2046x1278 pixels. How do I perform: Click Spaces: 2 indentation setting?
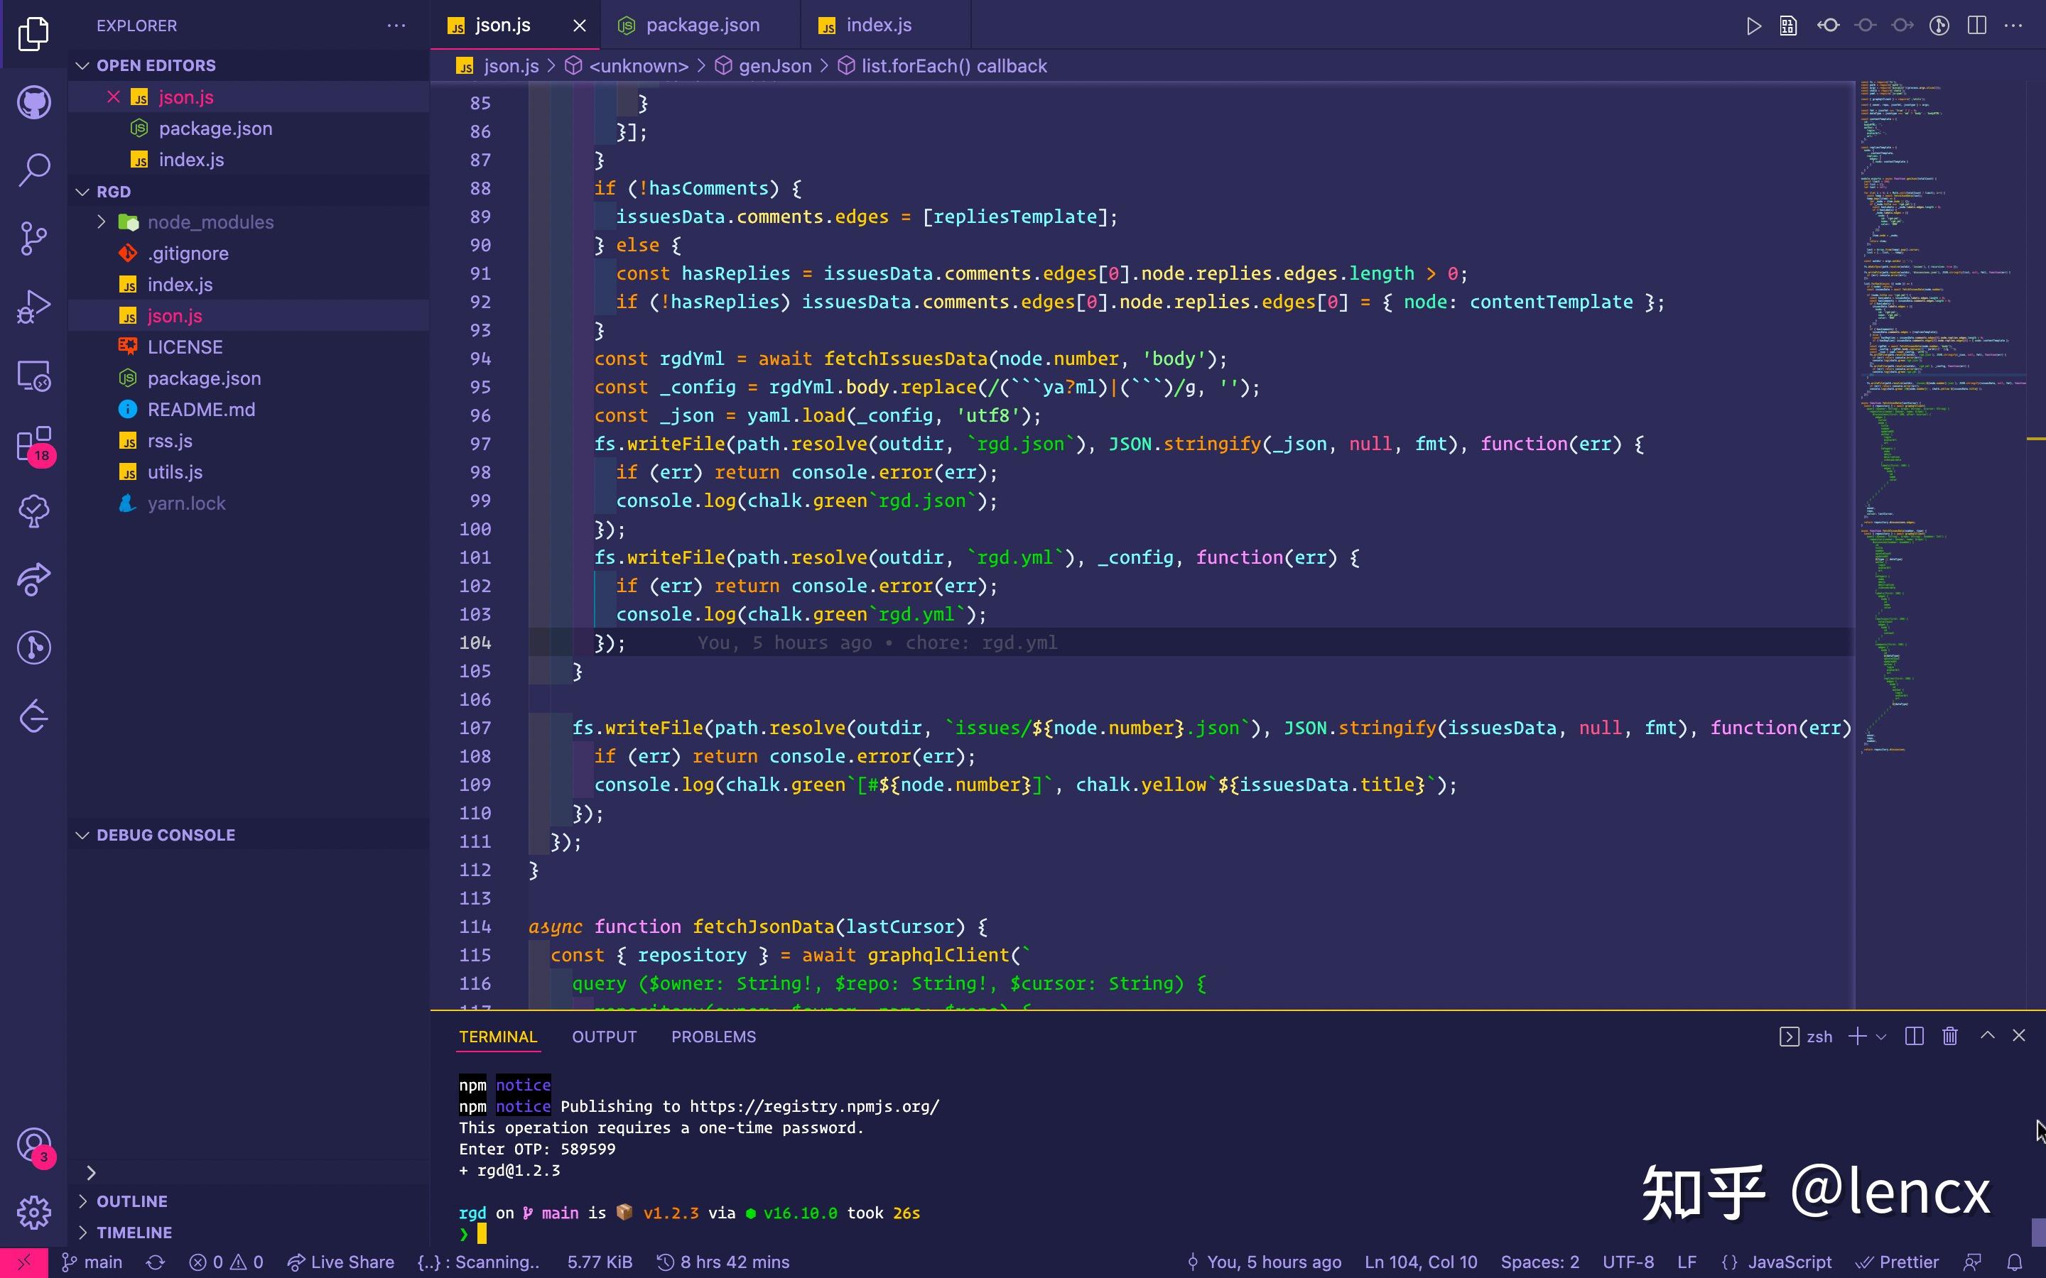pos(1539,1262)
